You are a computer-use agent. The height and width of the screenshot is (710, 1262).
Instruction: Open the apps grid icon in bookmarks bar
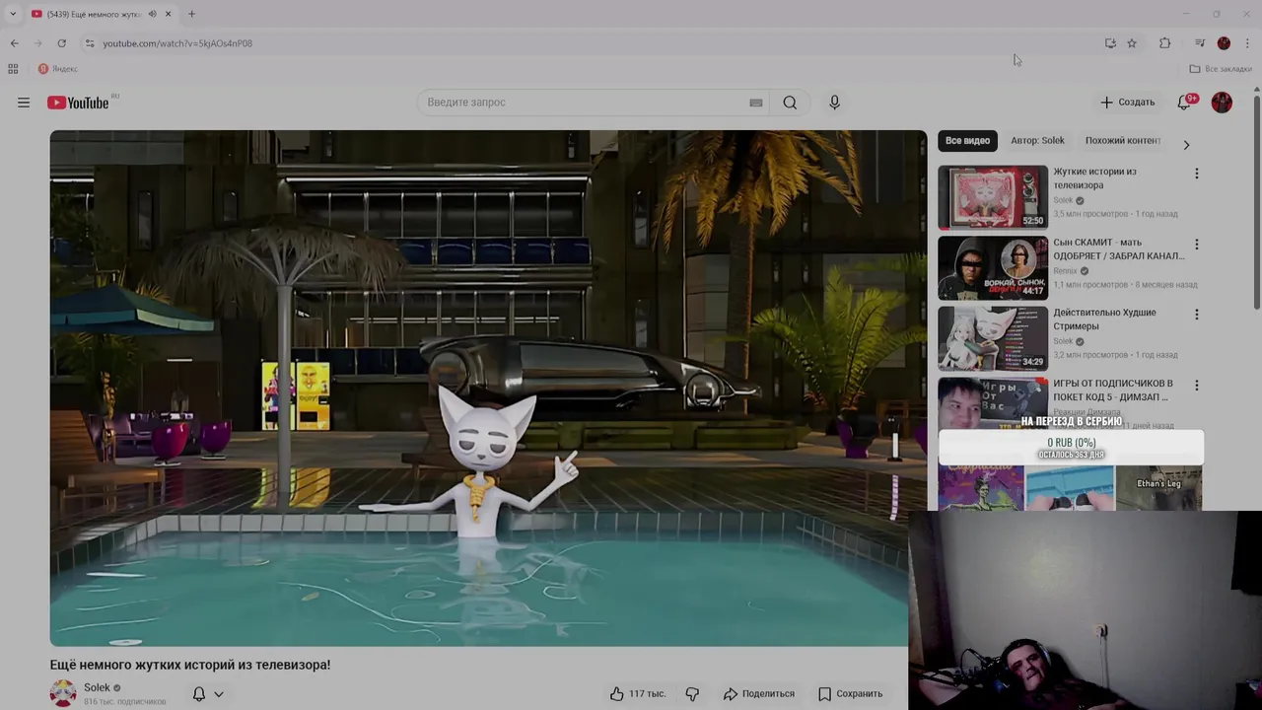click(13, 69)
